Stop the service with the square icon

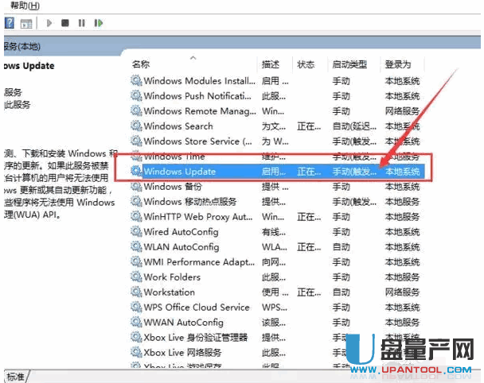point(65,24)
